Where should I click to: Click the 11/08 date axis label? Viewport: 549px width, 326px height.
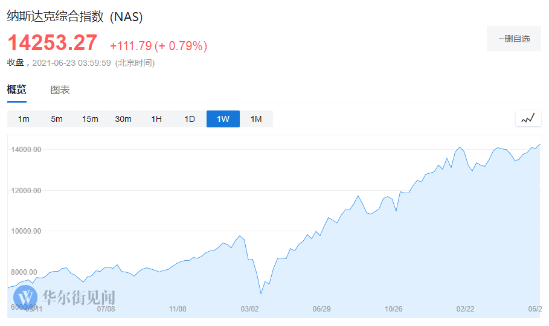tap(178, 309)
